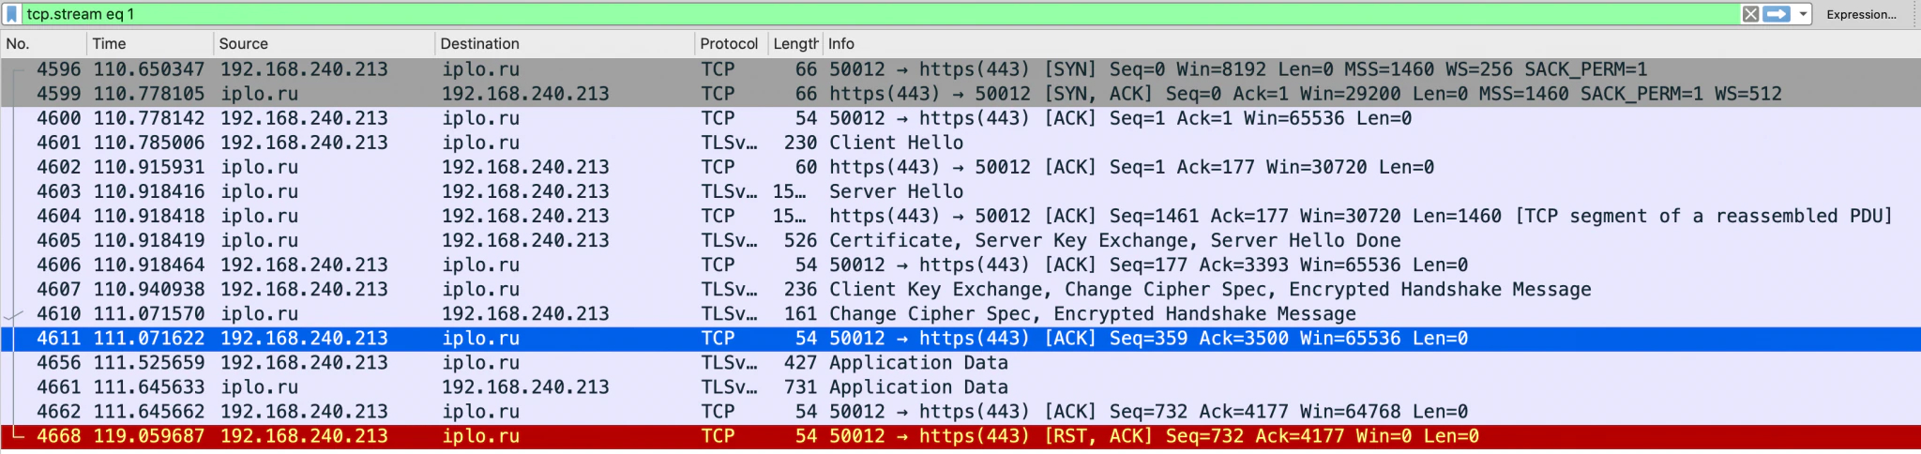Sort by the Info column header
1921x454 pixels.
tap(1371, 44)
